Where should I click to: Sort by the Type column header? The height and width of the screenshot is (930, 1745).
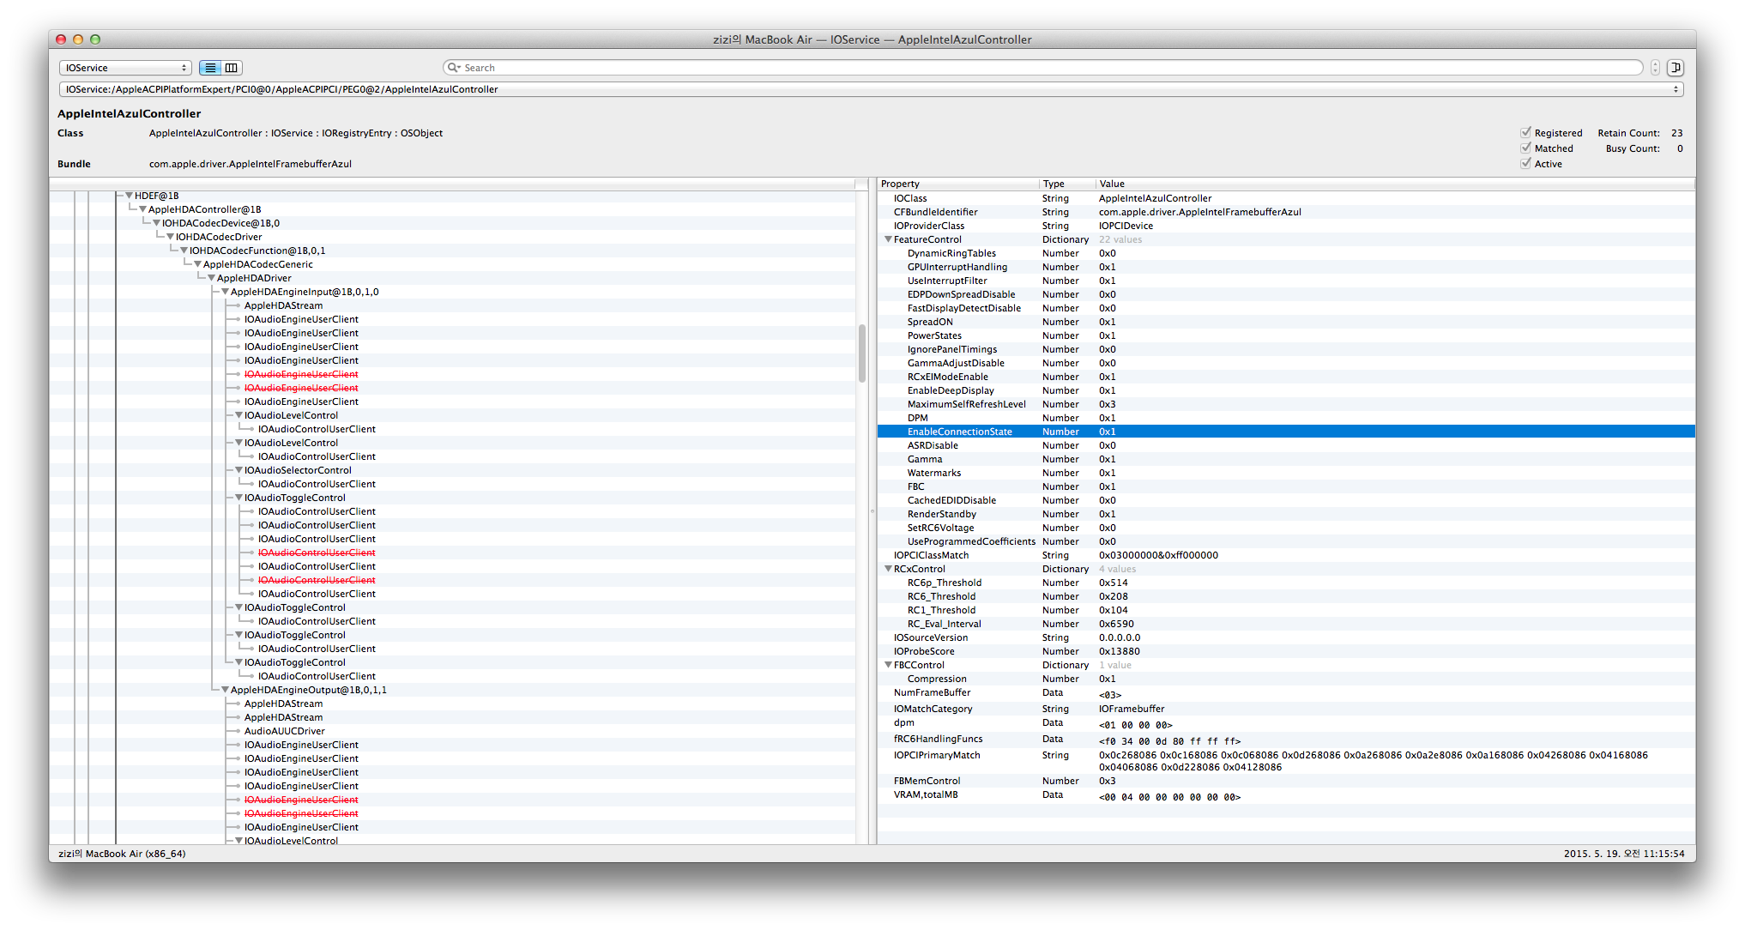(x=1067, y=184)
